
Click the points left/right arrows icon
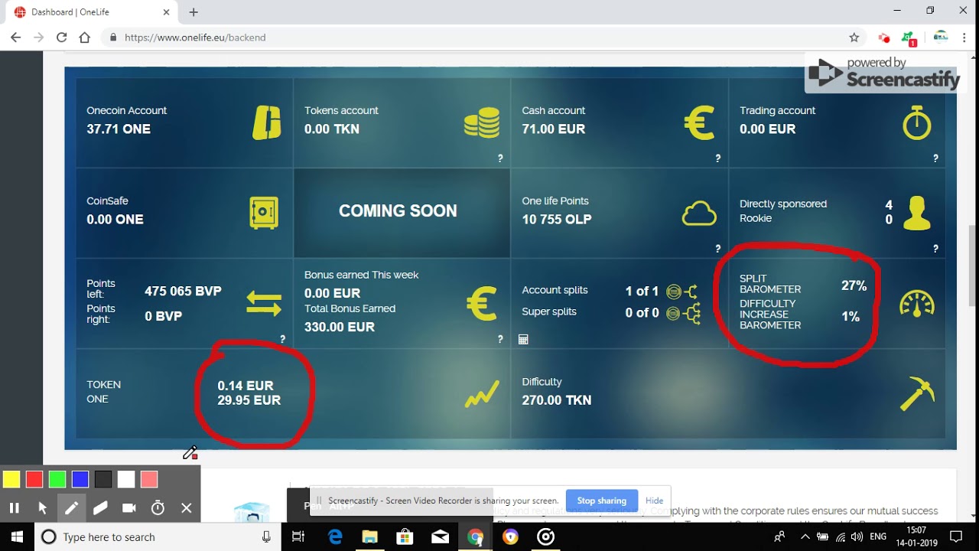point(264,304)
